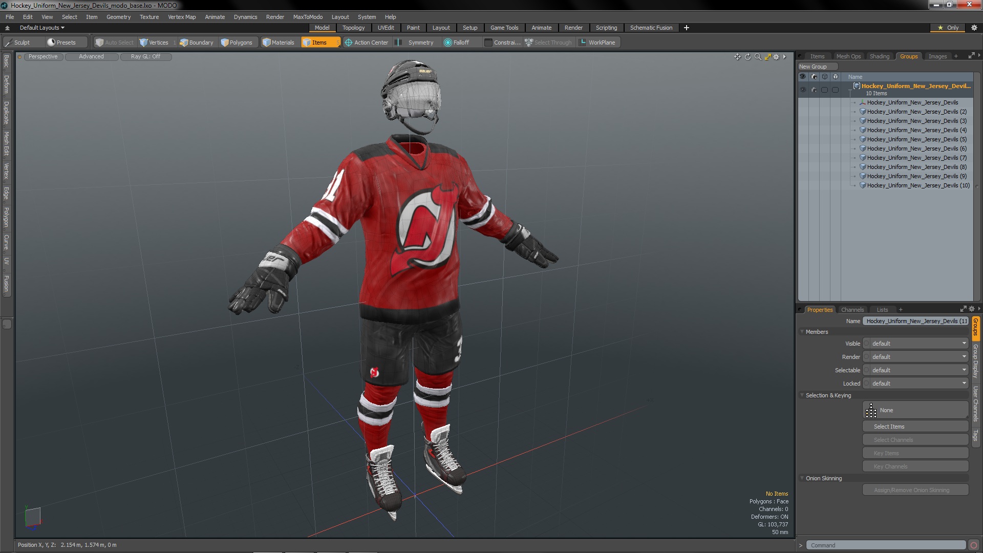
Task: Open the Default Layouts dropdown
Action: (42, 28)
